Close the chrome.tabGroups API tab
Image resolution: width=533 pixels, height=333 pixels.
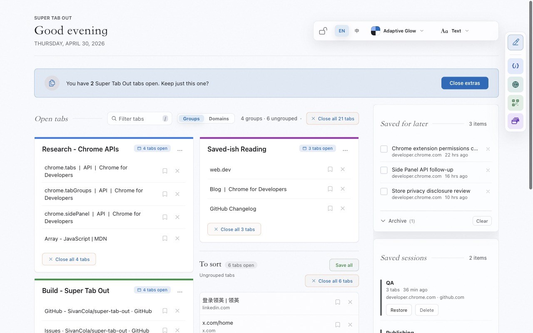(x=177, y=194)
